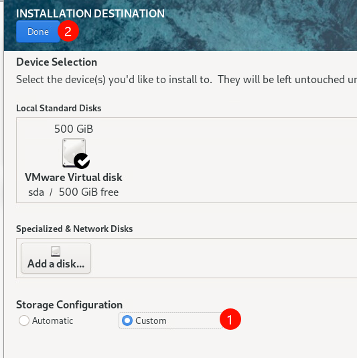
Task: Click the device selection description text
Action: pyautogui.click(x=186, y=80)
